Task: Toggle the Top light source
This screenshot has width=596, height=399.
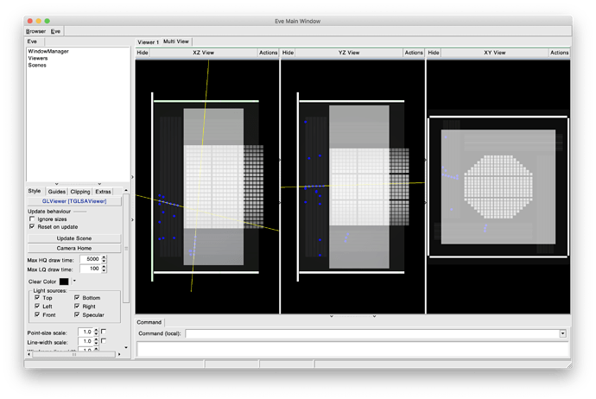Action: (37, 298)
